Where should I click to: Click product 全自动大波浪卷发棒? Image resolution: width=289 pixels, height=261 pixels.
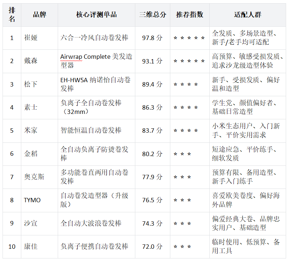click(x=96, y=224)
